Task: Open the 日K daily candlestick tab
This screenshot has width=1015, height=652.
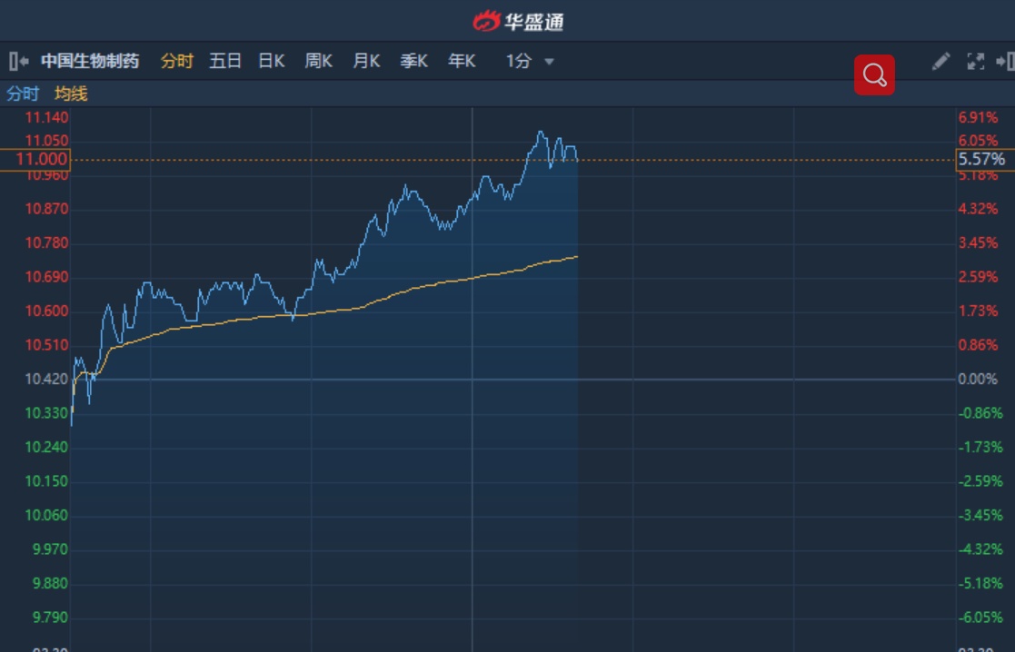Action: (x=272, y=62)
